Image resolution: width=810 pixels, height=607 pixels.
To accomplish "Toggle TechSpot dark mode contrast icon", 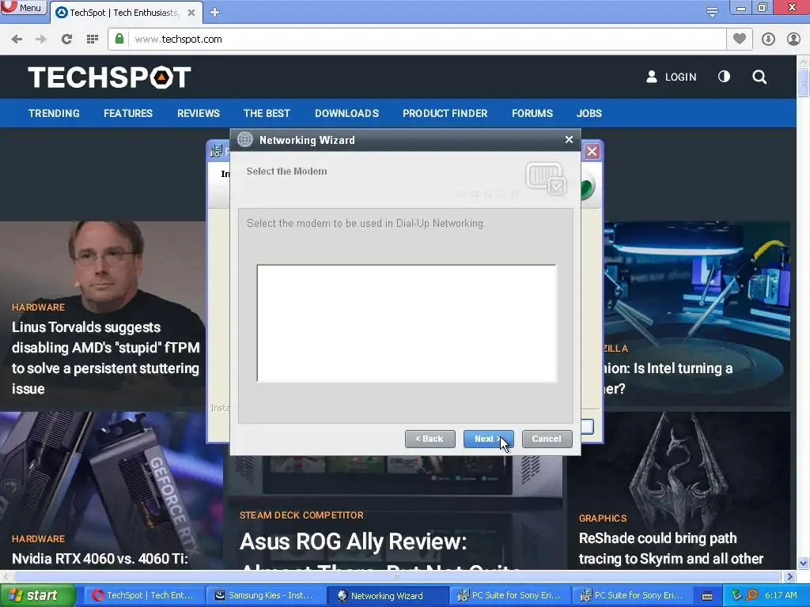I will 725,77.
